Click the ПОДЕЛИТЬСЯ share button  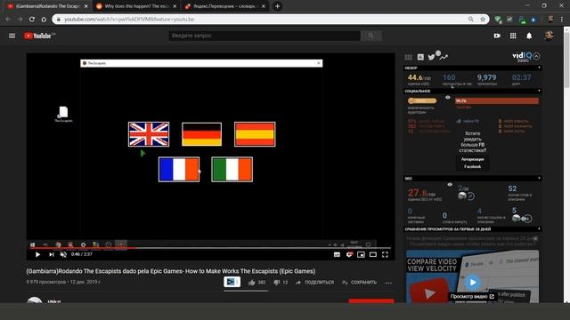(x=314, y=283)
